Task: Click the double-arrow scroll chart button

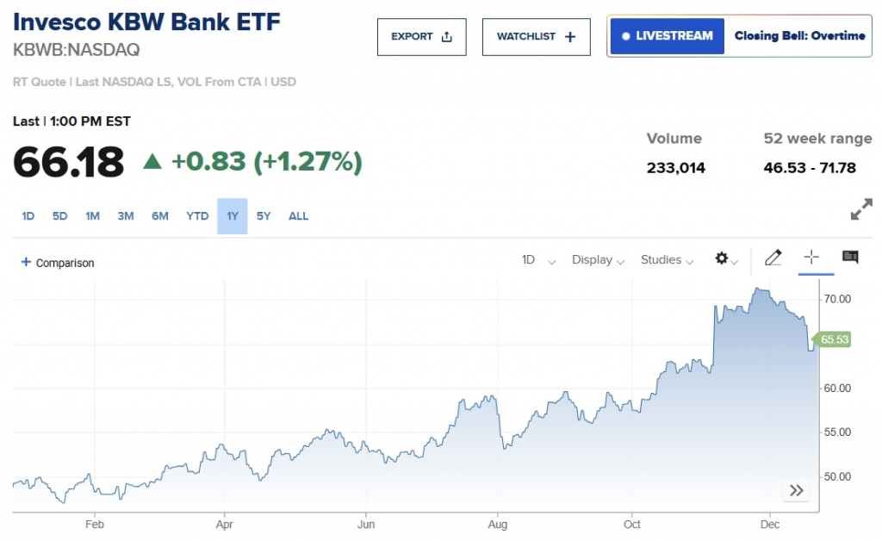Action: (797, 491)
